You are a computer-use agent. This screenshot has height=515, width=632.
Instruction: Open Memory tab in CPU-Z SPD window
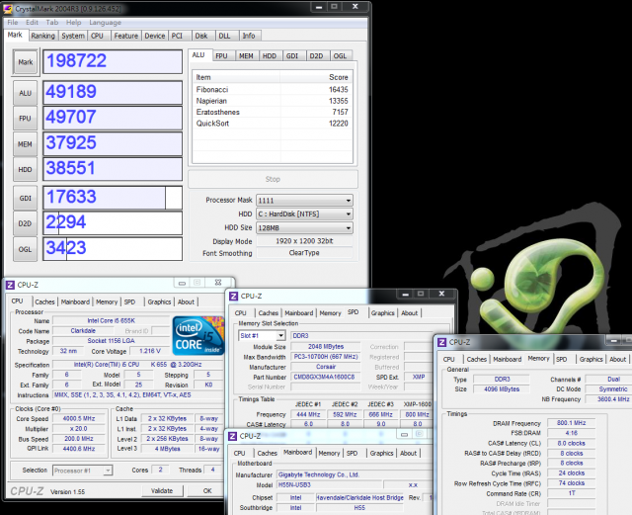tap(330, 313)
